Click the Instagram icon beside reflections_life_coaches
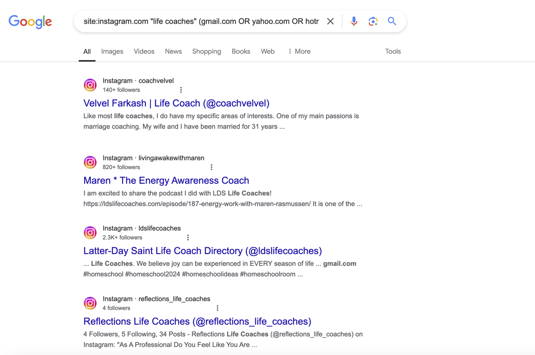This screenshot has width=535, height=355. coord(90,303)
